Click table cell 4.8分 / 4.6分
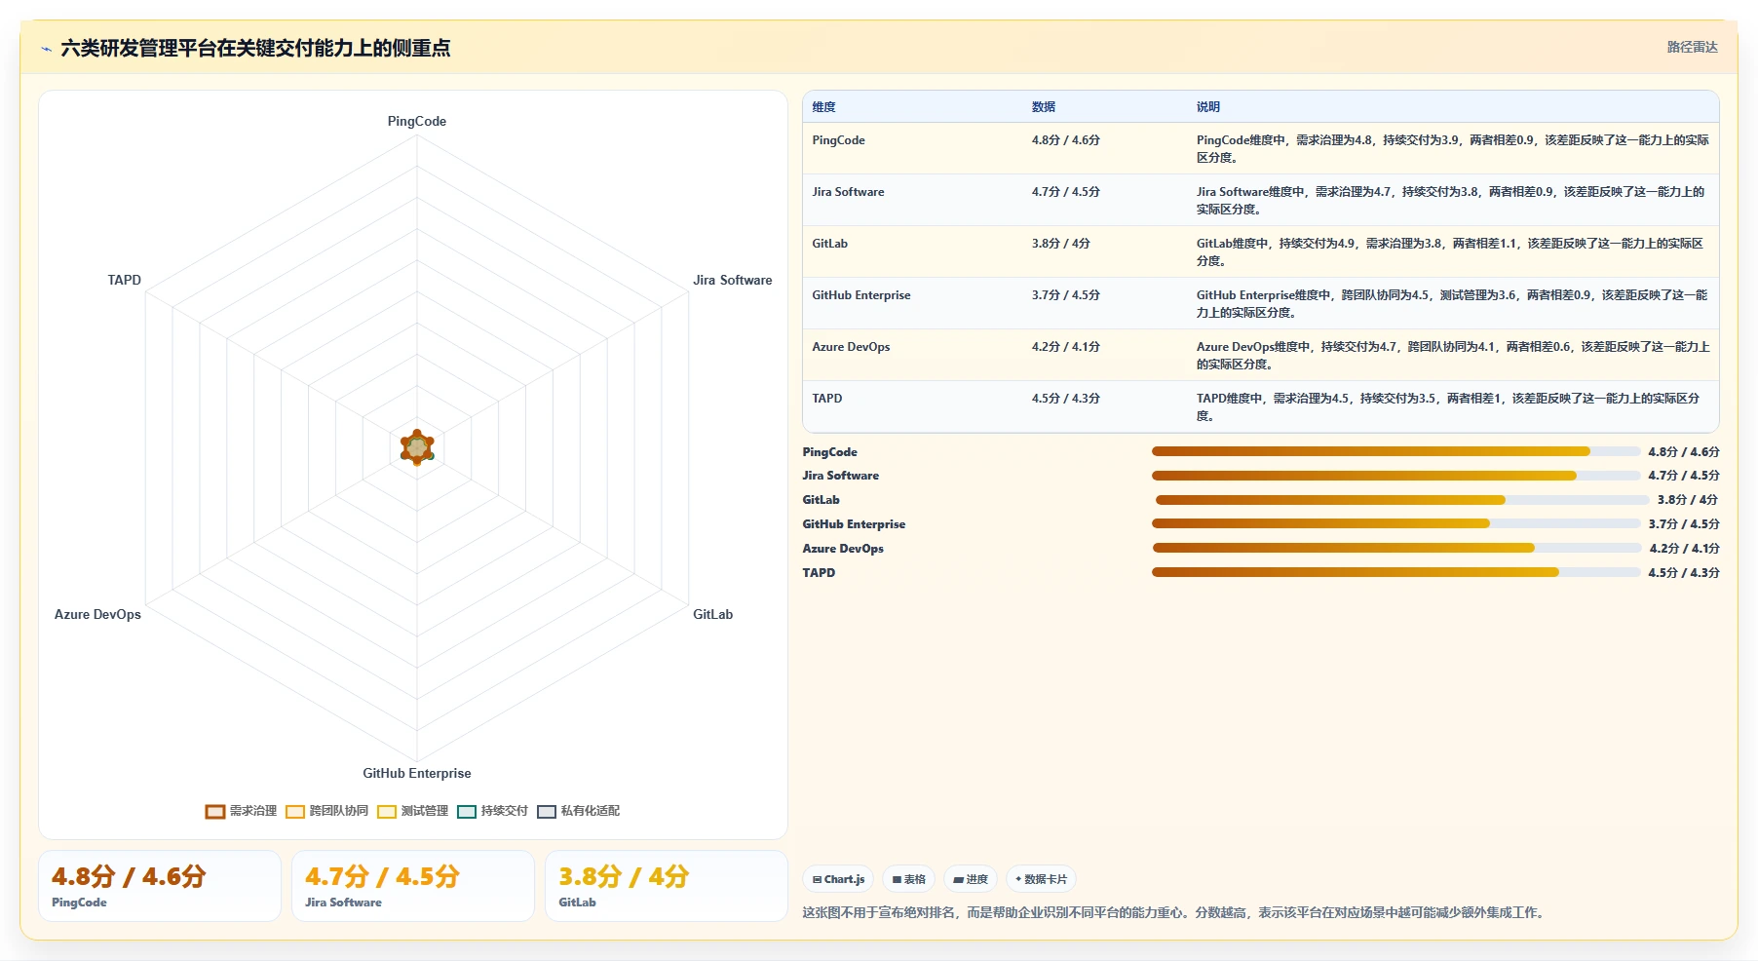The height and width of the screenshot is (961, 1758). coord(1066,140)
